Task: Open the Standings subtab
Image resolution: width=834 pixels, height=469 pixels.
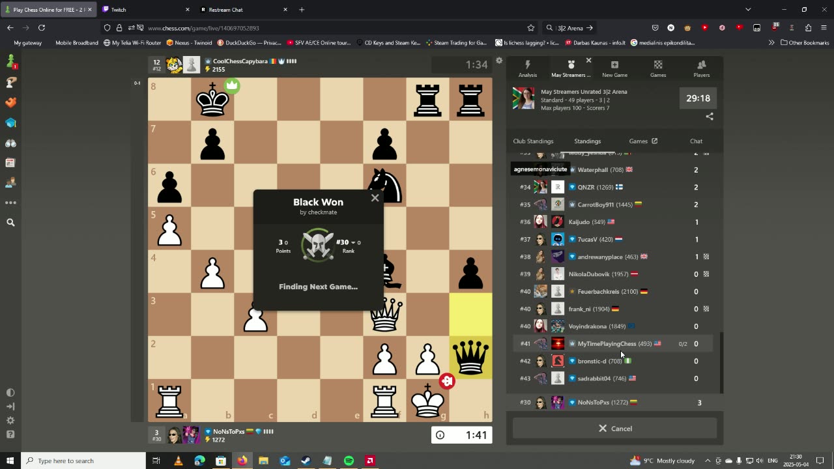Action: tap(587, 141)
